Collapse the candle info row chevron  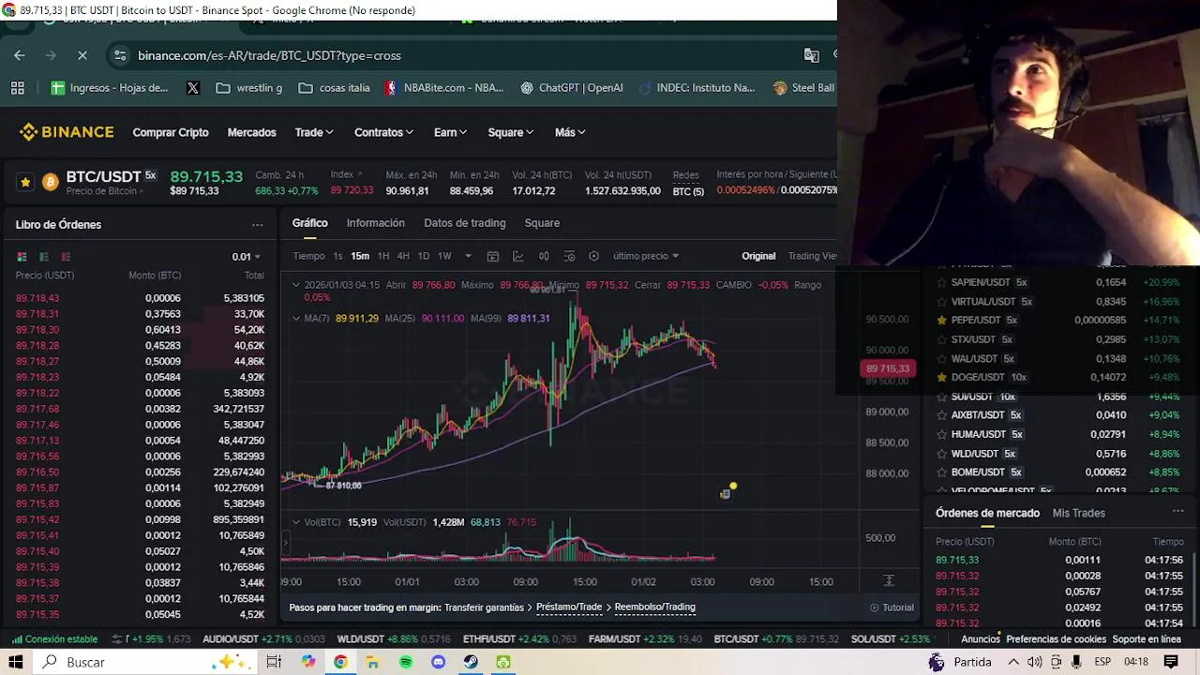pyautogui.click(x=296, y=285)
